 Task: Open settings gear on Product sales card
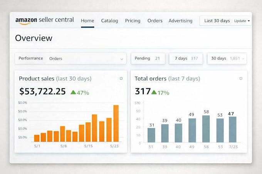pyautogui.click(x=121, y=78)
